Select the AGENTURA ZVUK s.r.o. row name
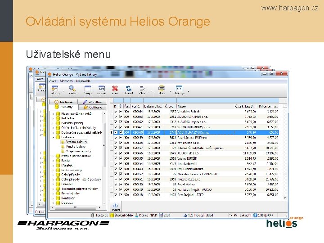 click(x=193, y=132)
